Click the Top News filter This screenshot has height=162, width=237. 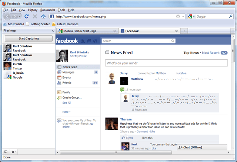pos(191,53)
